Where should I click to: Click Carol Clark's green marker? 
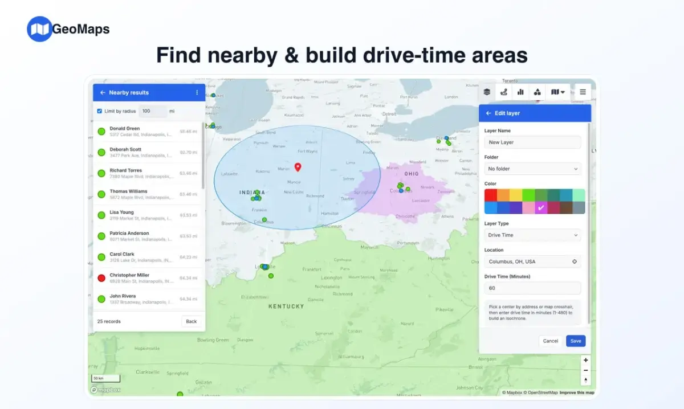coord(101,257)
